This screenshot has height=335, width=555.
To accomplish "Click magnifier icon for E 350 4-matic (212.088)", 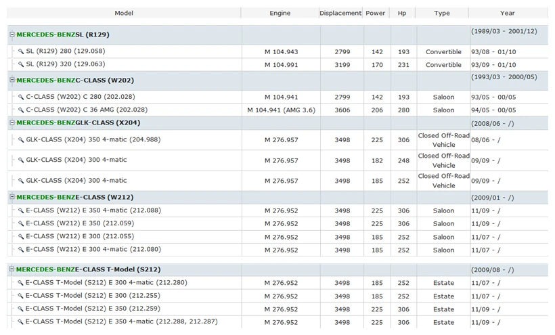I will click(21, 210).
